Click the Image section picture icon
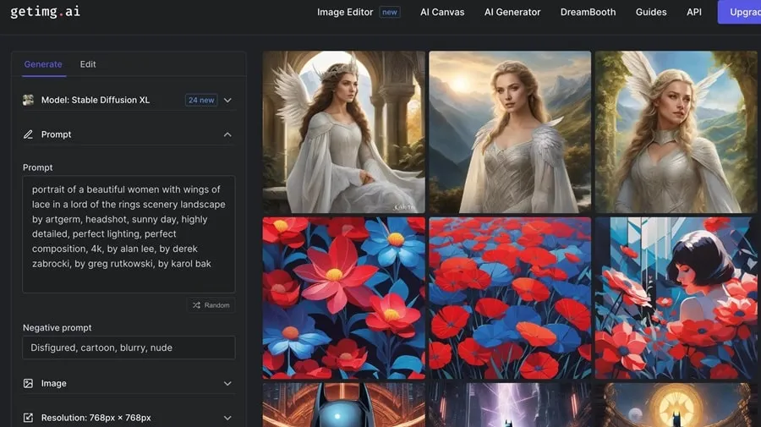 [x=28, y=383]
